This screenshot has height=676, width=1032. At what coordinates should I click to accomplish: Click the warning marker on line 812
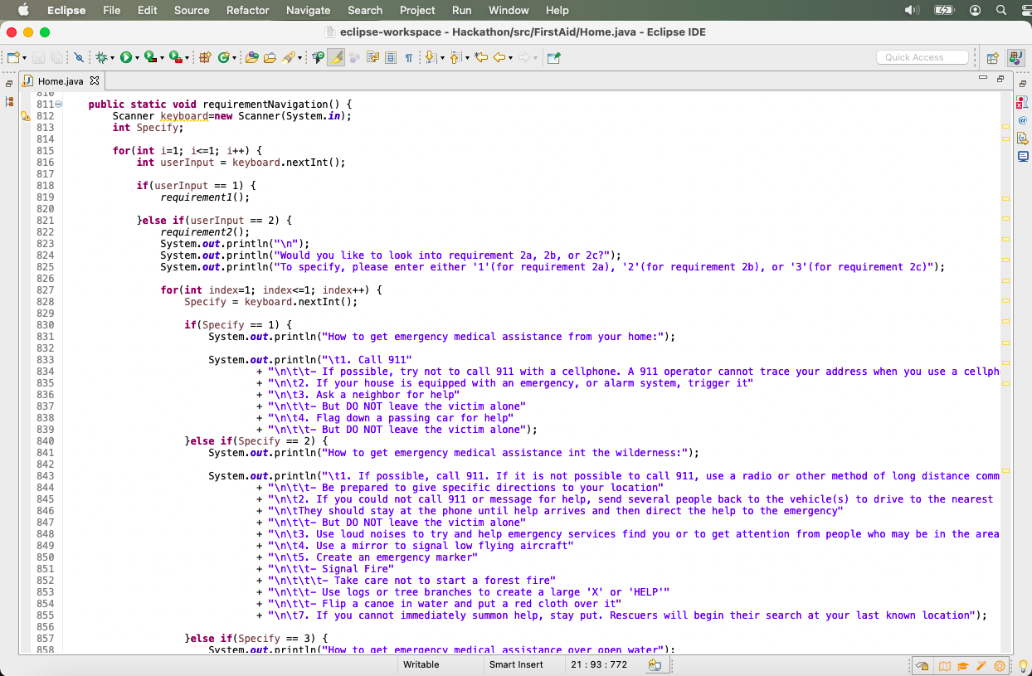pyautogui.click(x=25, y=116)
